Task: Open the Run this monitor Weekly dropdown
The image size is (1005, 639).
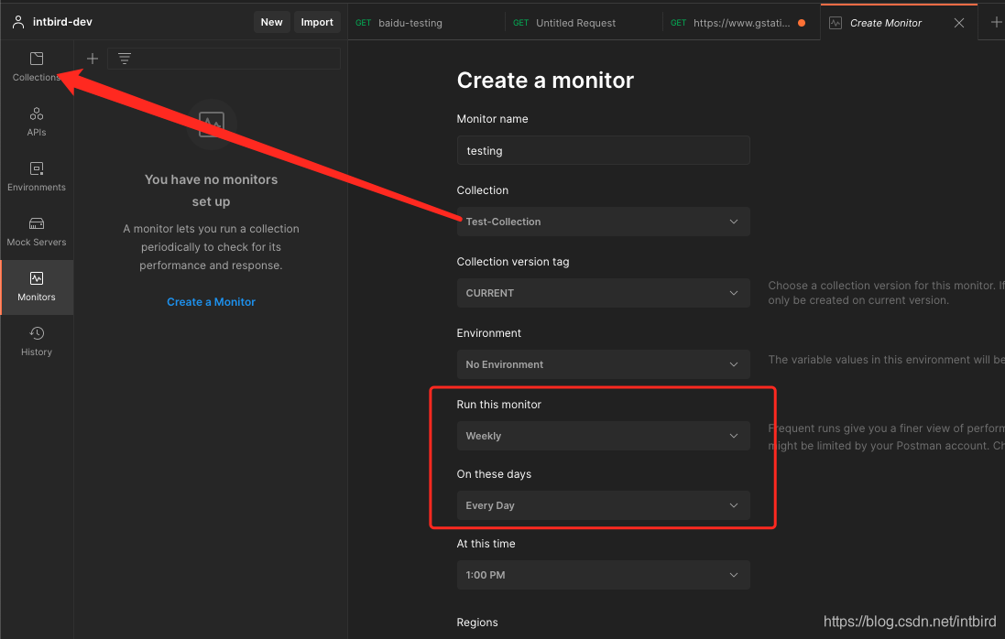Action: point(603,436)
